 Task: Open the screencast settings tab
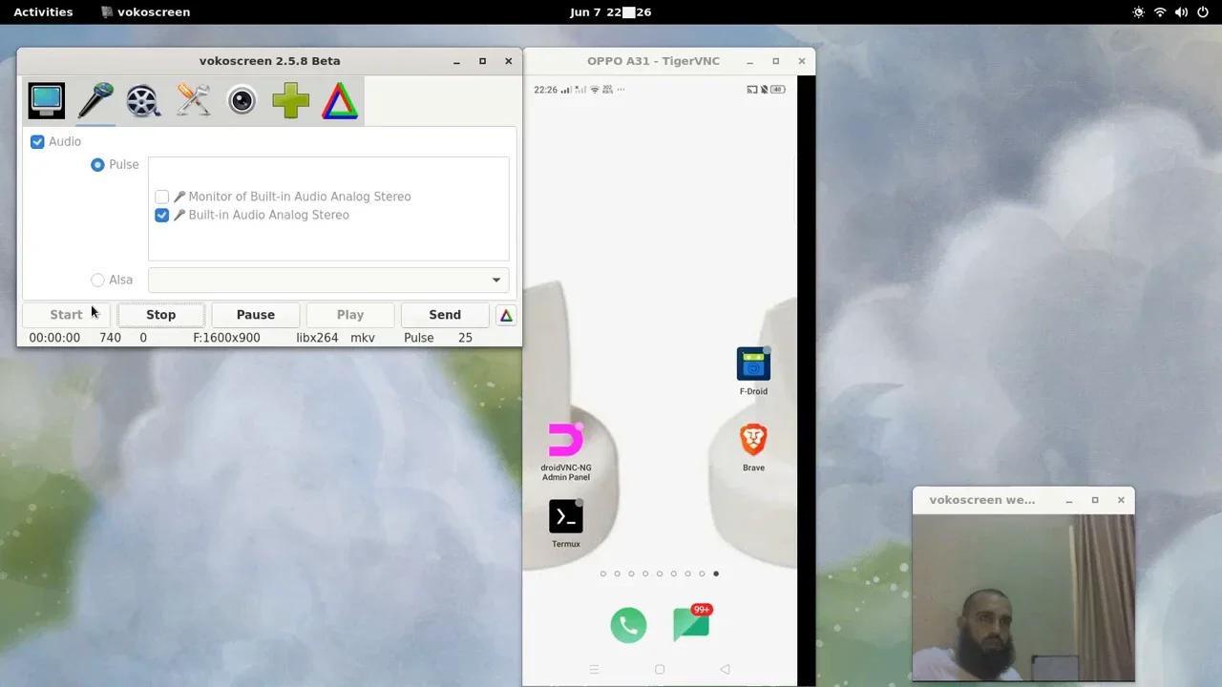point(46,99)
